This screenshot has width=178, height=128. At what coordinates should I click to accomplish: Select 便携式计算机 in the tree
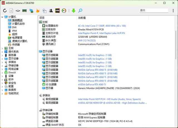(20, 41)
